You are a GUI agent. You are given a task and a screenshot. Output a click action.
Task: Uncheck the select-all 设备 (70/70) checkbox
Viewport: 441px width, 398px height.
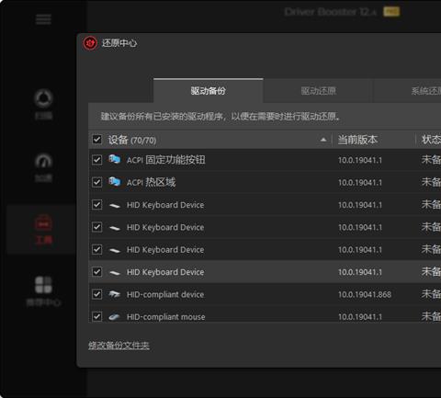tap(96, 140)
